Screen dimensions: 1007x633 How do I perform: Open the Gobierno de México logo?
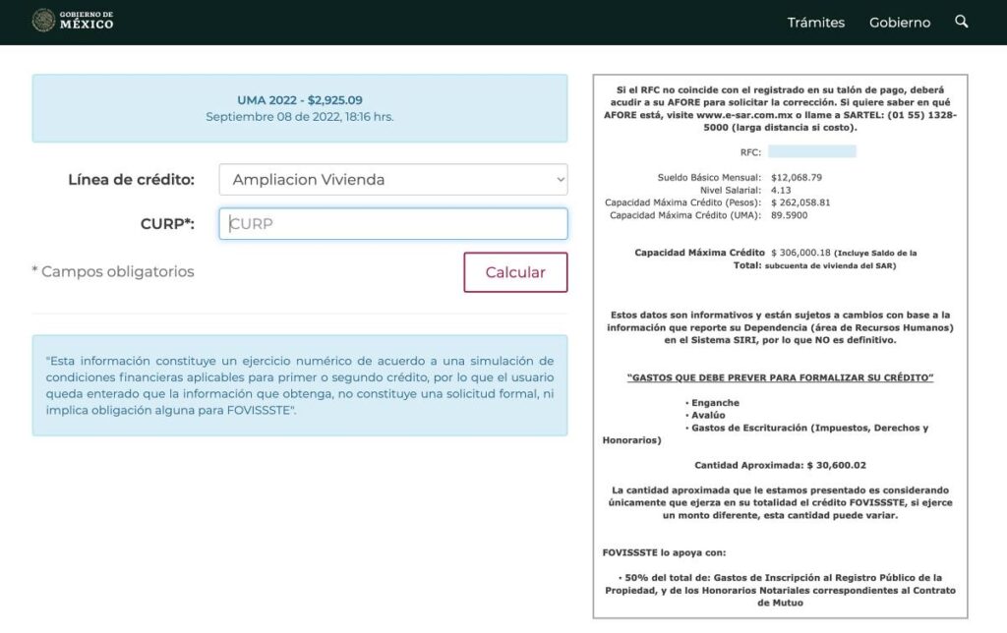click(73, 21)
